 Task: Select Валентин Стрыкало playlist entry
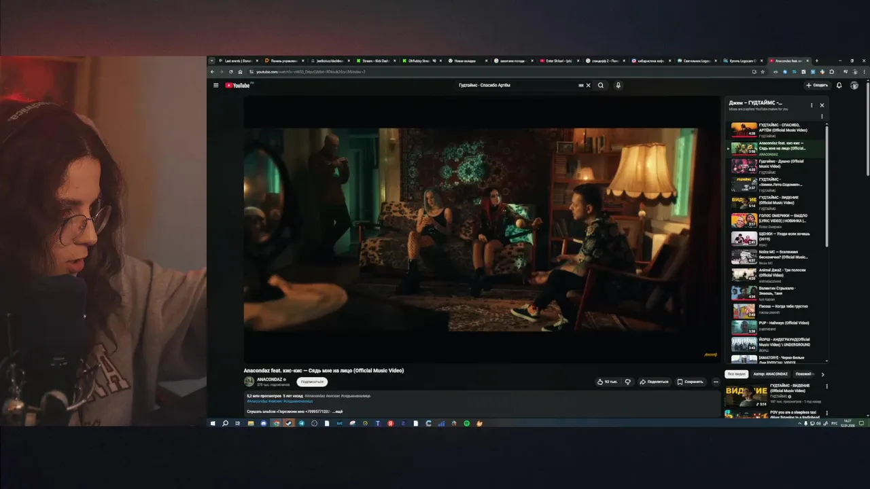776,293
